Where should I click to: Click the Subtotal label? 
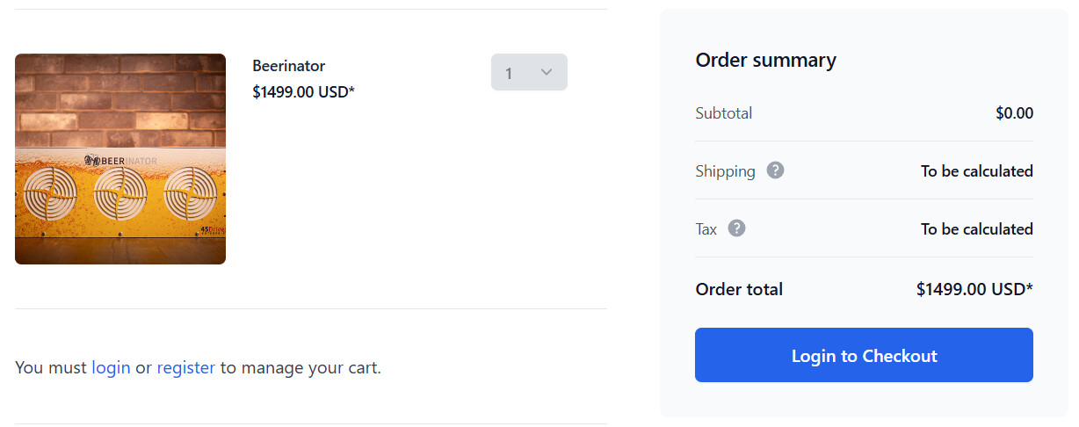(x=723, y=113)
